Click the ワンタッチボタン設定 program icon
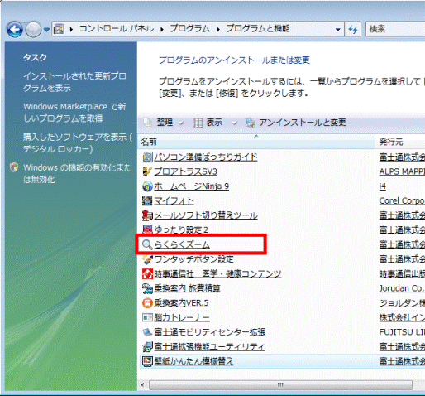 tap(147, 259)
